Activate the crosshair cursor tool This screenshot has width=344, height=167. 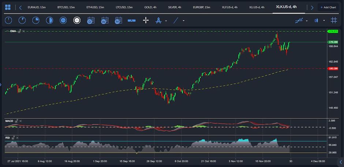click(146, 20)
